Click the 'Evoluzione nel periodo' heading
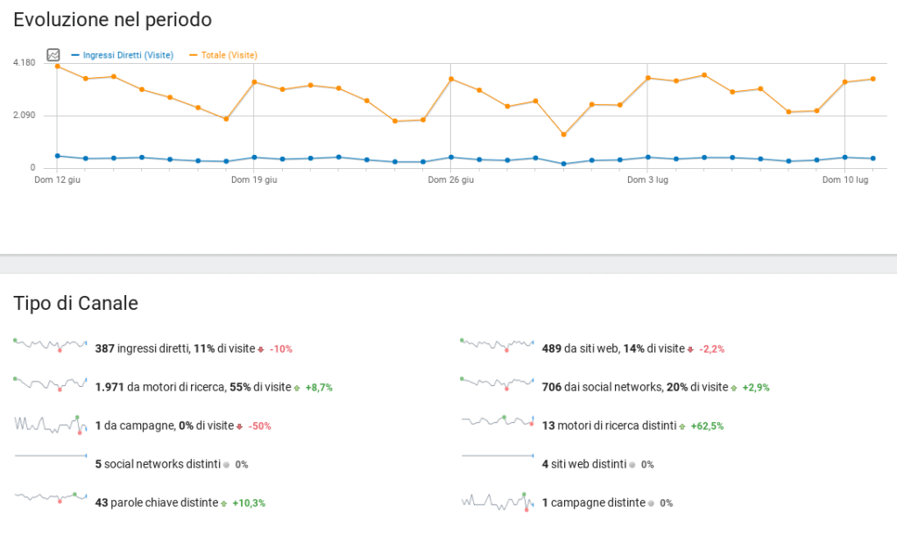The width and height of the screenshot is (897, 541). [113, 19]
